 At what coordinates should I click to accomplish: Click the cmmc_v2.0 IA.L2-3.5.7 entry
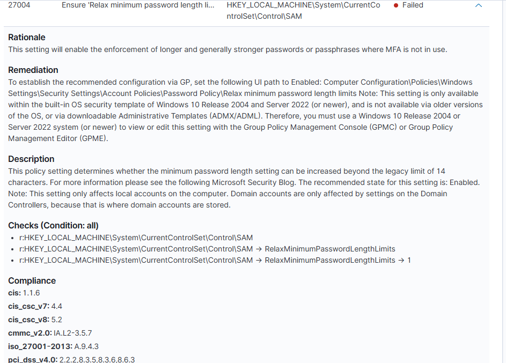point(50,333)
